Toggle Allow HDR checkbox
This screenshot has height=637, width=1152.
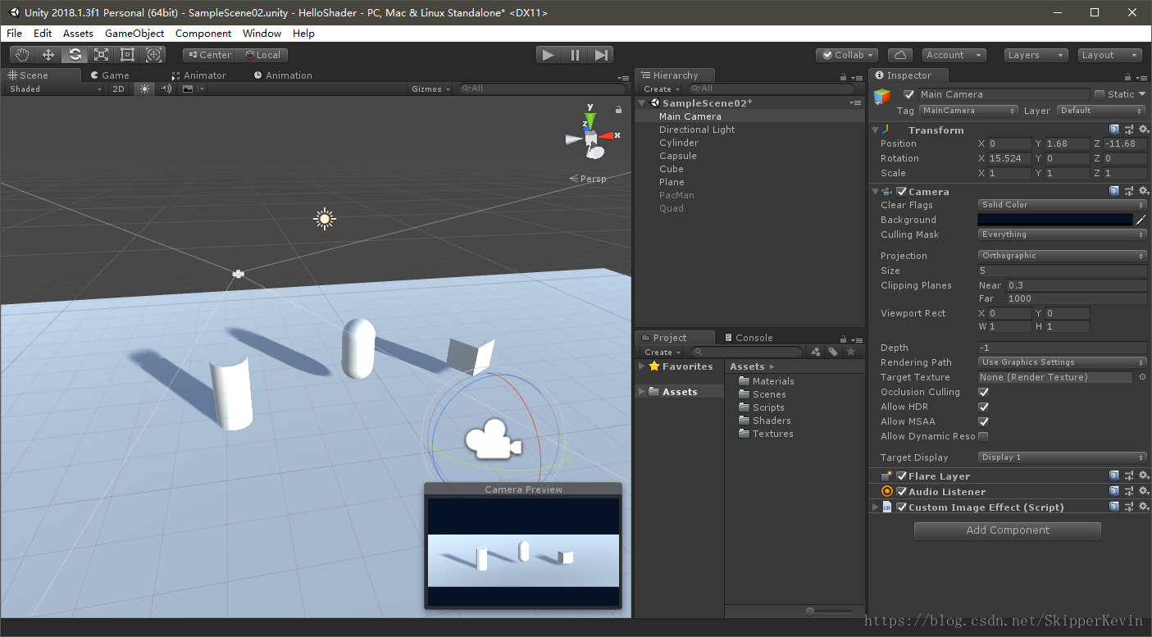coord(983,407)
